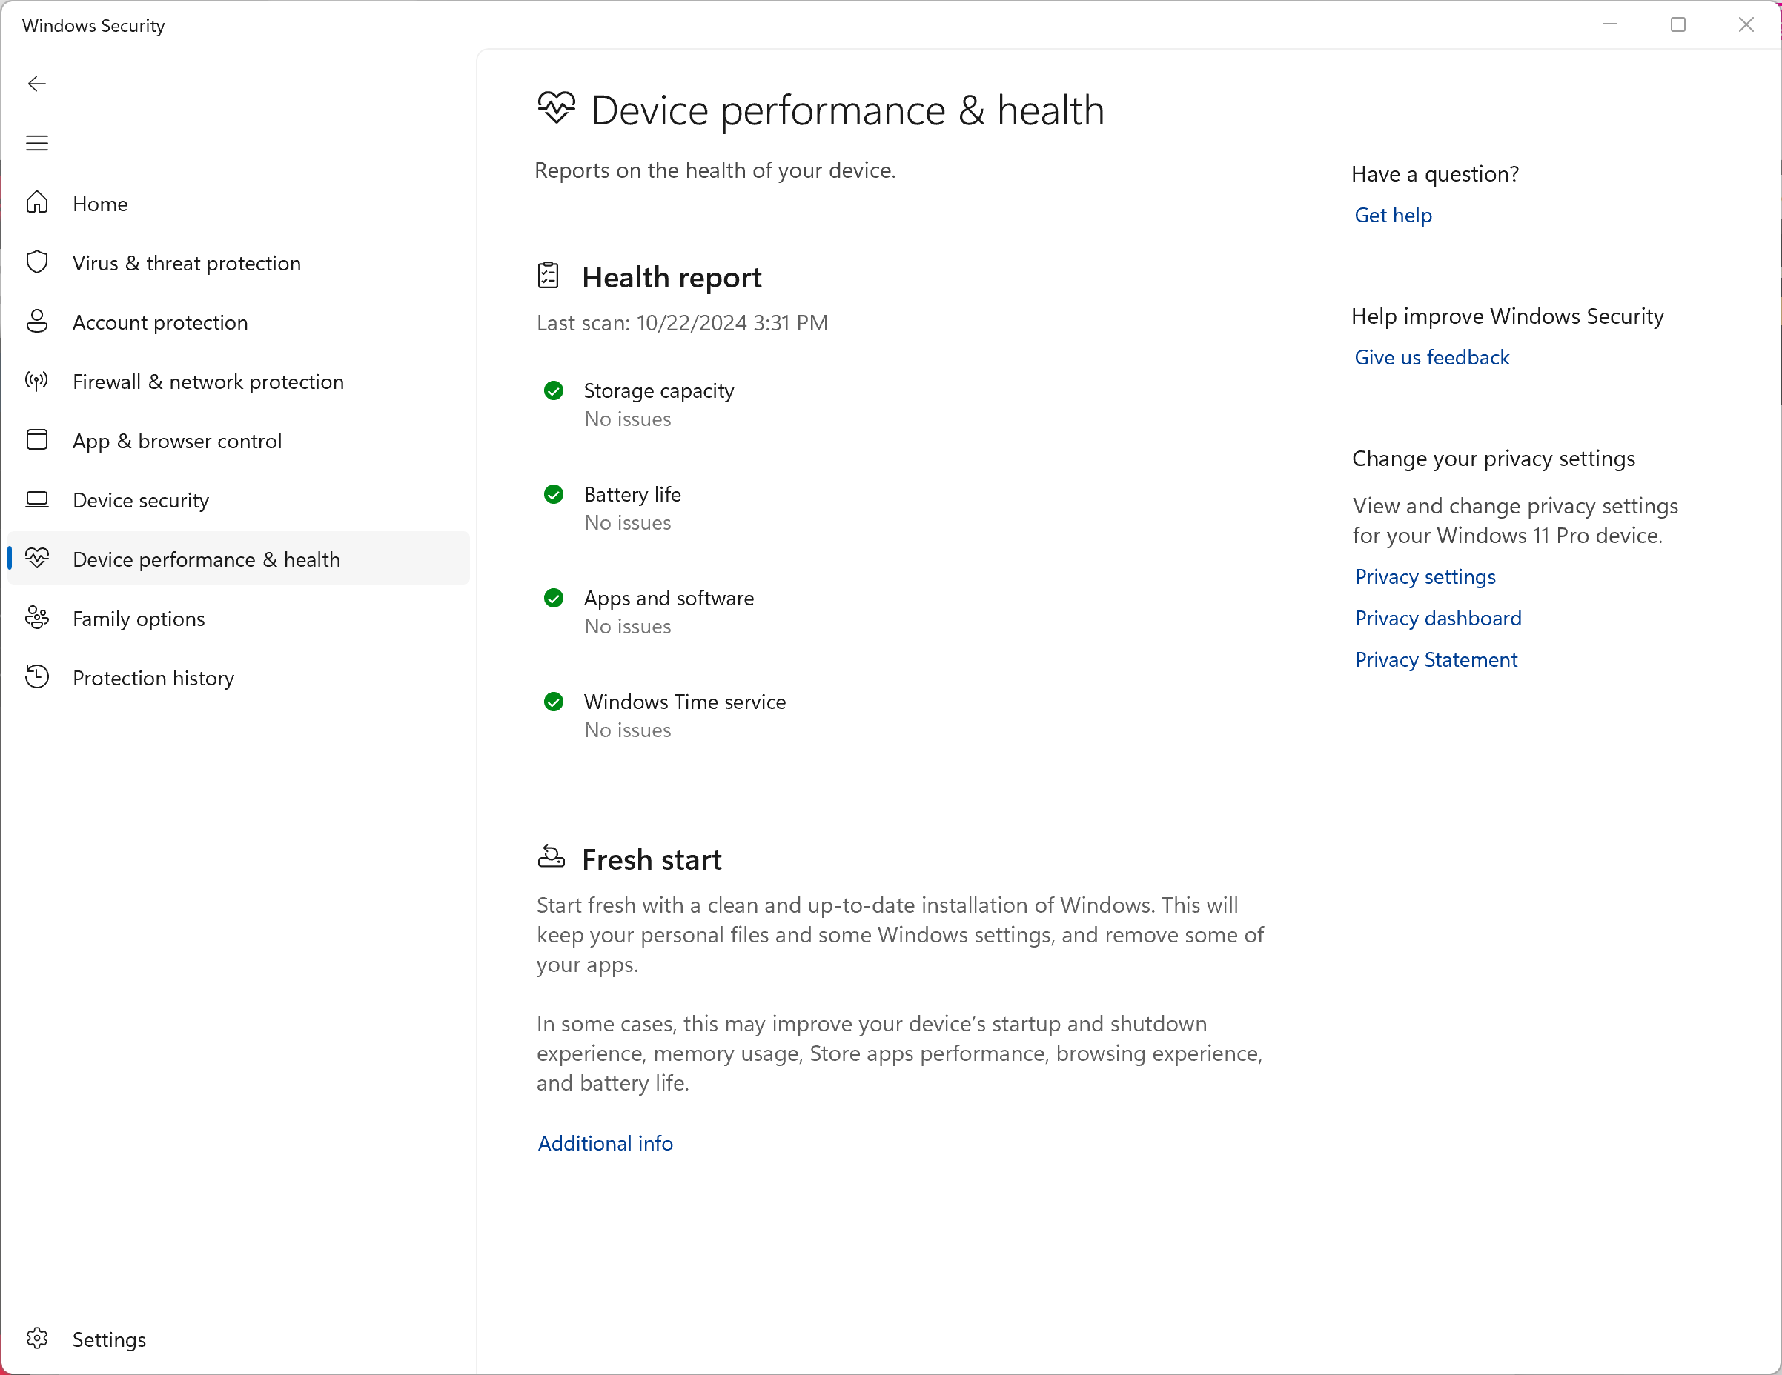
Task: Expand the Settings menu item
Action: [x=110, y=1339]
